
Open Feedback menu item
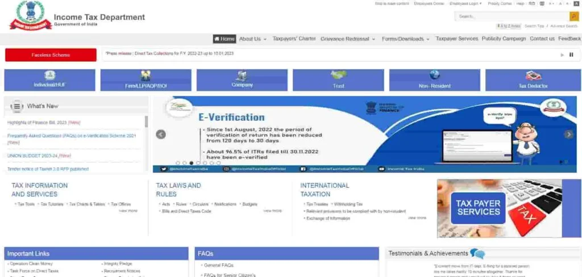(569, 39)
